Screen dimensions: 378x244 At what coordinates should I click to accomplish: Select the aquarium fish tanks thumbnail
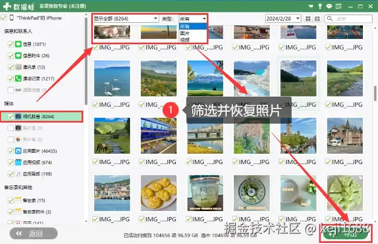coord(159,135)
